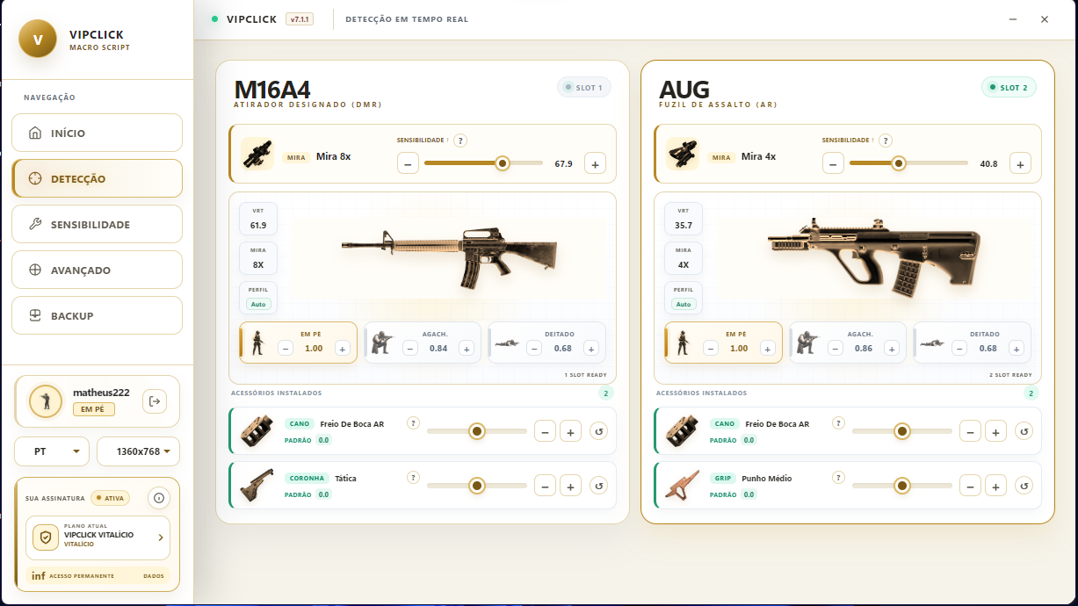Select Agach. stance for AUG
Image resolution: width=1078 pixels, height=606 pixels.
pyautogui.click(x=848, y=342)
